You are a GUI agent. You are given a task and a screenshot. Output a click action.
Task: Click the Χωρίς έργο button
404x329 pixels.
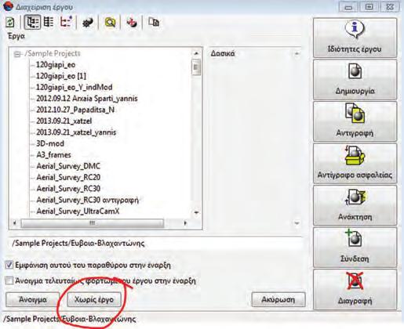[x=94, y=299]
